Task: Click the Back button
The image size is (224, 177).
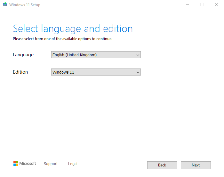Action: pos(162,165)
